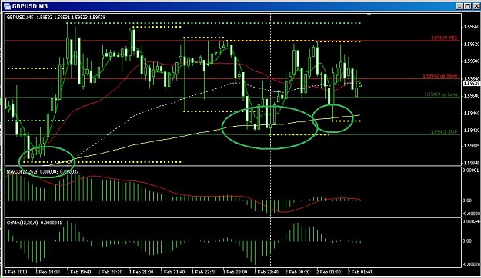
Task: Click price axis value 1.59660
Action: (x=472, y=27)
